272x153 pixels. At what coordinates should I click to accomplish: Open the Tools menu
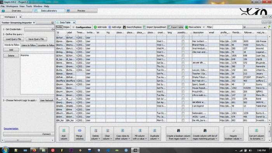[x=29, y=6]
